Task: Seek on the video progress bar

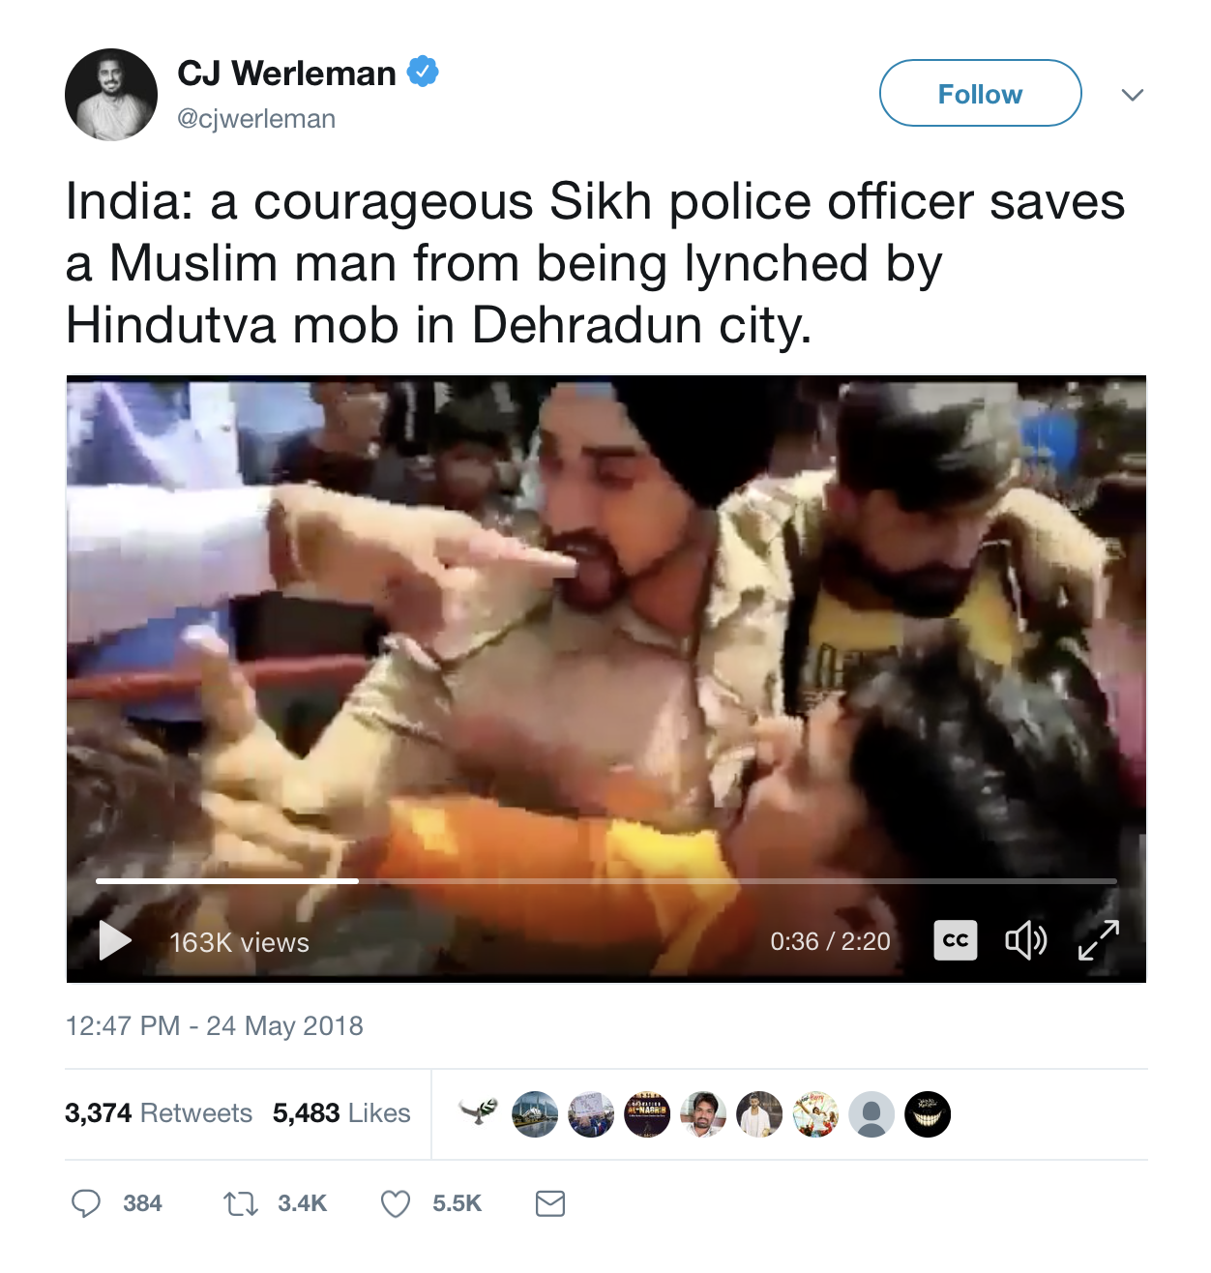Action: click(606, 881)
